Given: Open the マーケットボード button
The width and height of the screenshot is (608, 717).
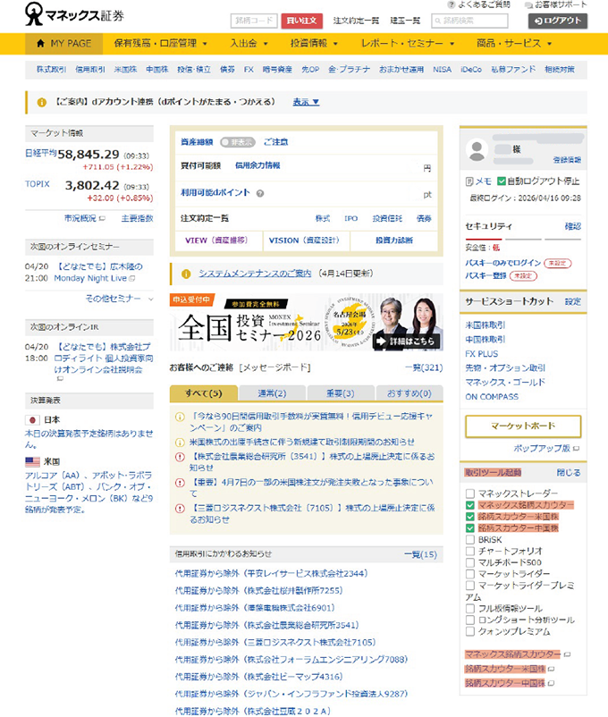Looking at the screenshot, I should (x=523, y=426).
